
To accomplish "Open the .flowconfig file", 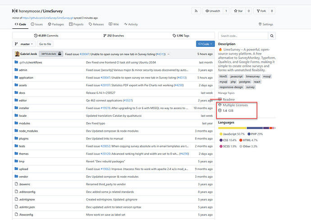I will pos(26,215).
